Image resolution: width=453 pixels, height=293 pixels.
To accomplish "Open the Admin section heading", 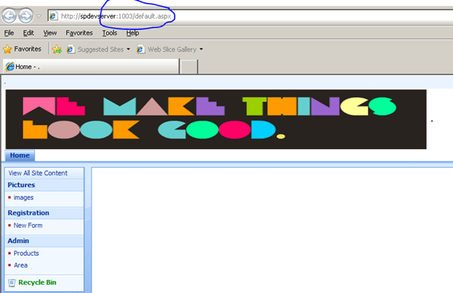I will click(x=18, y=241).
